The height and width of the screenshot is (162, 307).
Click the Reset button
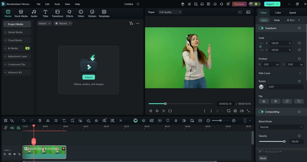tap(263, 158)
